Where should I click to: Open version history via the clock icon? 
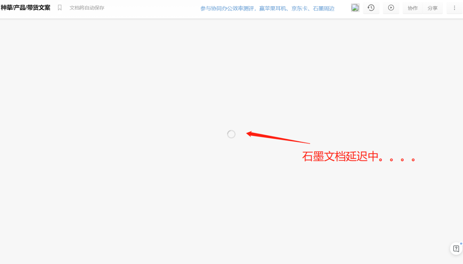tap(371, 8)
